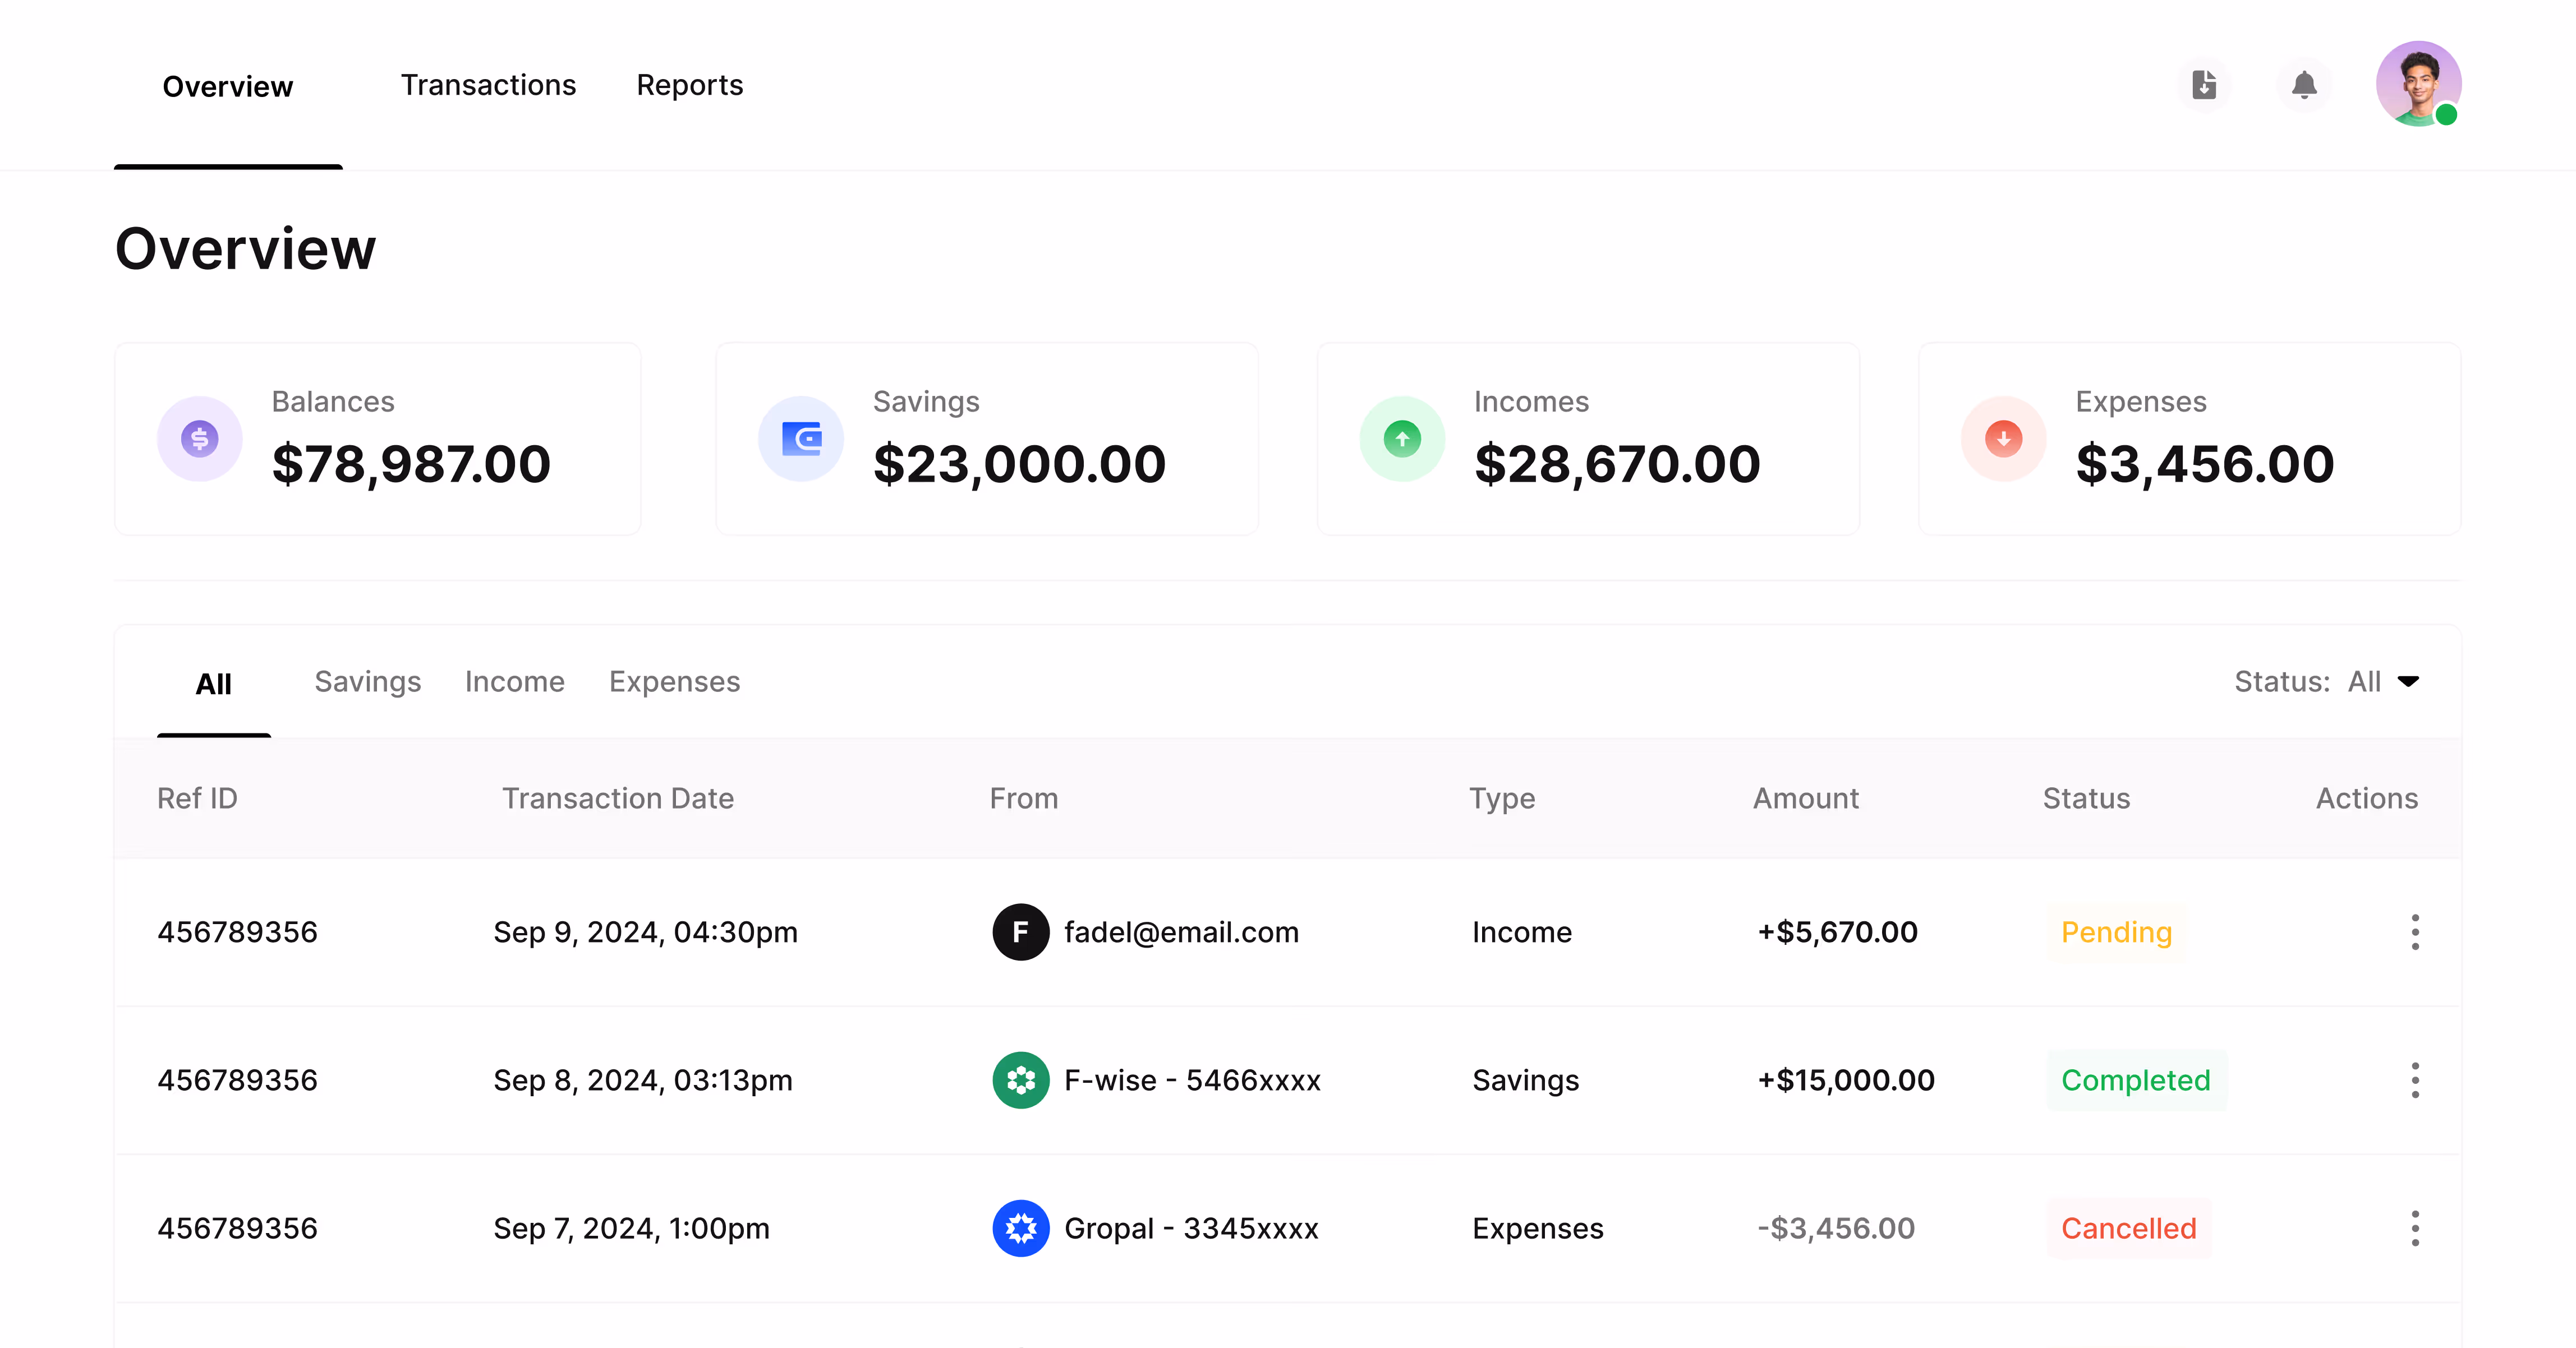This screenshot has width=2576, height=1348.
Task: Click the Incomes green up-arrow icon
Action: click(x=1402, y=438)
